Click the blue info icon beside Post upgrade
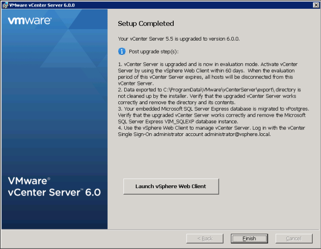Screen dimensions: 321x249 pyautogui.click(x=122, y=51)
